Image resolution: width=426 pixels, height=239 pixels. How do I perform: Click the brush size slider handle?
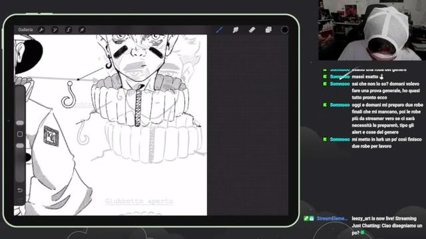click(x=20, y=123)
